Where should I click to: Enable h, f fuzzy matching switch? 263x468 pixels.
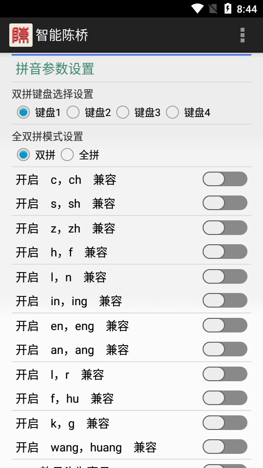pyautogui.click(x=225, y=252)
